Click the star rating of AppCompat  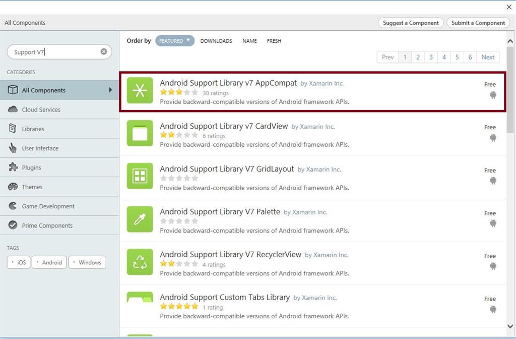click(179, 92)
